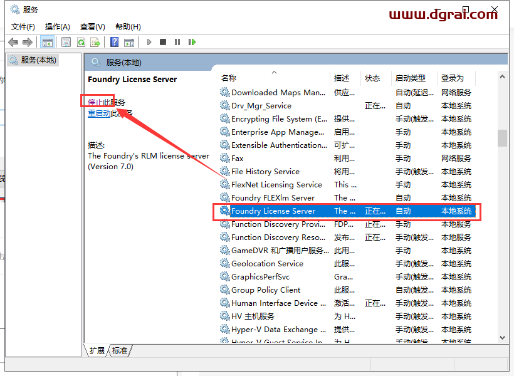Toggle the show/hide action pane icon
Viewport: 514px width, 376px height.
(x=129, y=42)
